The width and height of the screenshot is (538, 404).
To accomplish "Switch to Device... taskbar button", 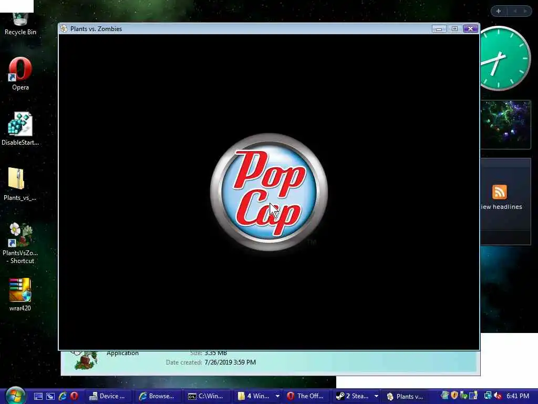I will (107, 396).
